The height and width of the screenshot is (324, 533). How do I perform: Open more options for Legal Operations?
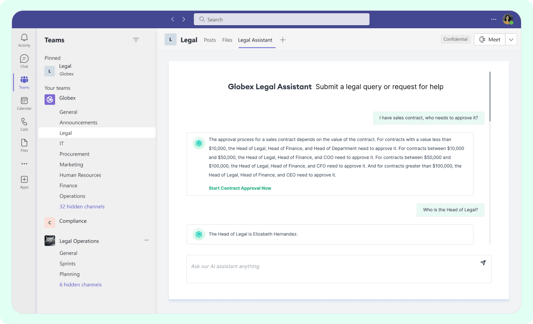[x=147, y=240]
